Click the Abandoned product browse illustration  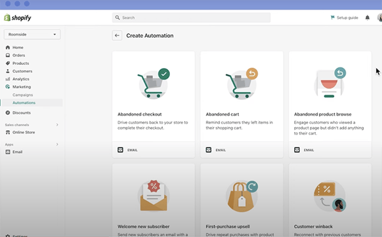[330, 83]
